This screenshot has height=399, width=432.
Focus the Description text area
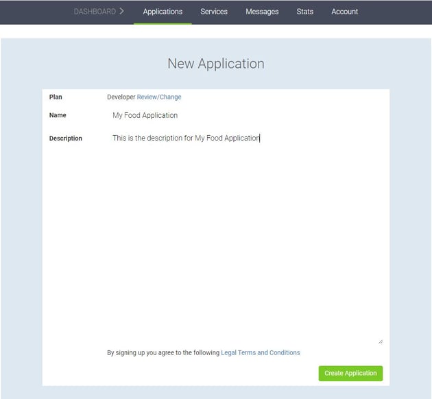[x=245, y=238]
